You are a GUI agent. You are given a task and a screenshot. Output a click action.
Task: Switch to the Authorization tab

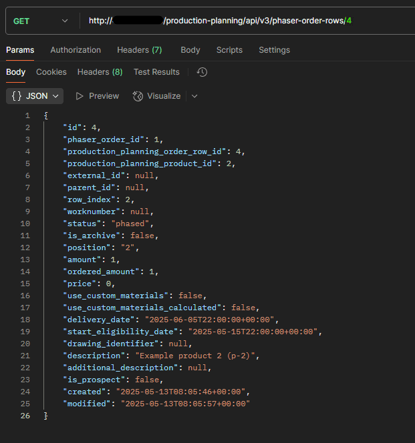click(76, 50)
